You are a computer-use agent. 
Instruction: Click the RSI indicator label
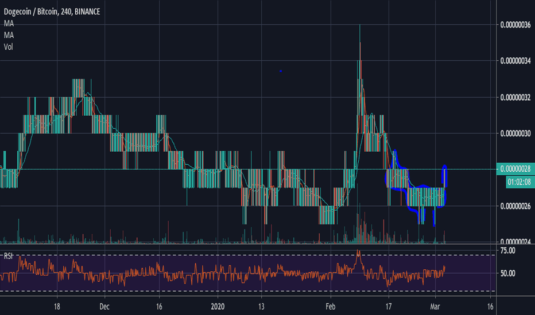[8, 256]
